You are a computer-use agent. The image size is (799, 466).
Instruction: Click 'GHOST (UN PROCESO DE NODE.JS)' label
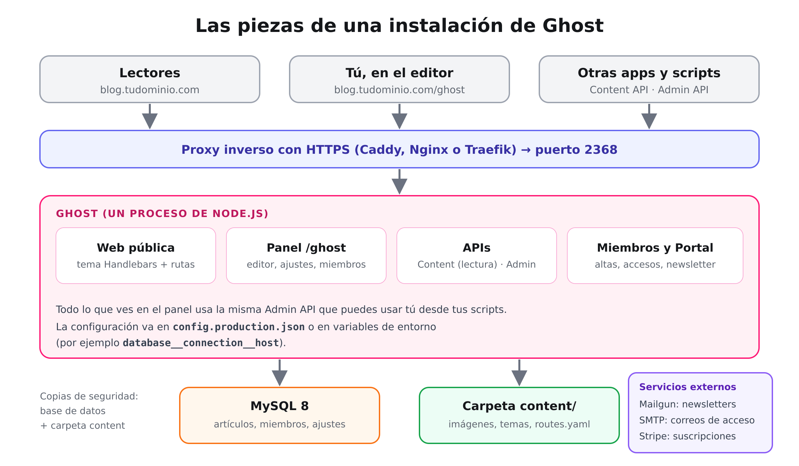162,214
